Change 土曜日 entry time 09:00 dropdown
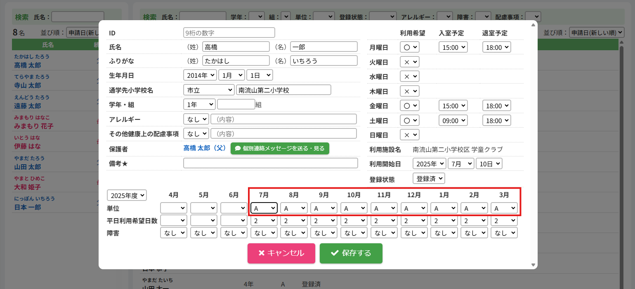 coord(453,120)
